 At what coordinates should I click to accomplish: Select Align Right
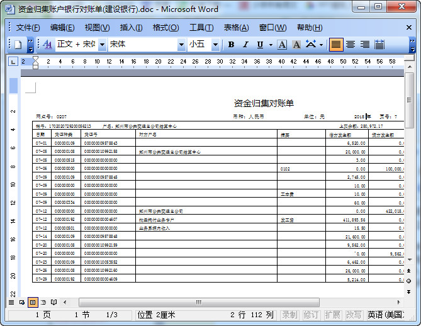[365, 45]
